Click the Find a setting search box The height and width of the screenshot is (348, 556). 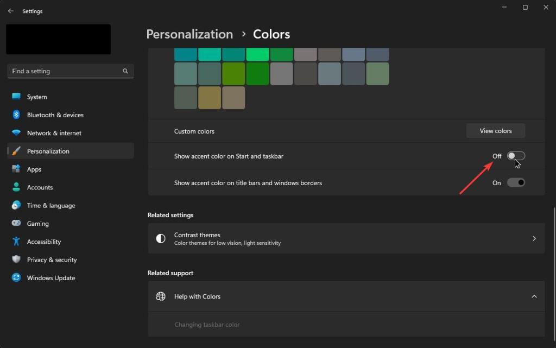coord(65,71)
